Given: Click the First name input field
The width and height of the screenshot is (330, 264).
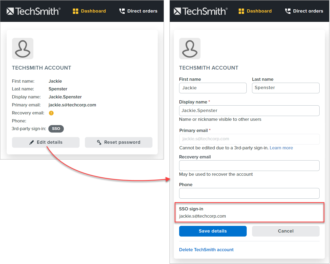Looking at the screenshot, I should point(213,88).
